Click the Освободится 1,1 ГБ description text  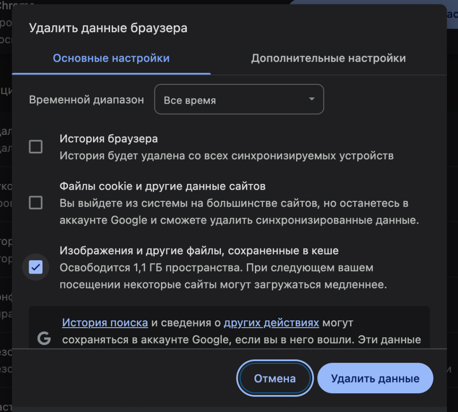click(x=216, y=268)
